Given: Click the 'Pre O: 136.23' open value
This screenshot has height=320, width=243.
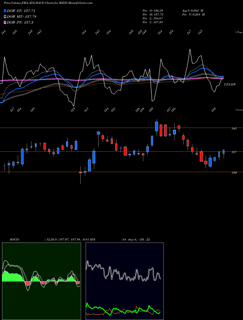Looking at the screenshot, I should tap(153, 11).
